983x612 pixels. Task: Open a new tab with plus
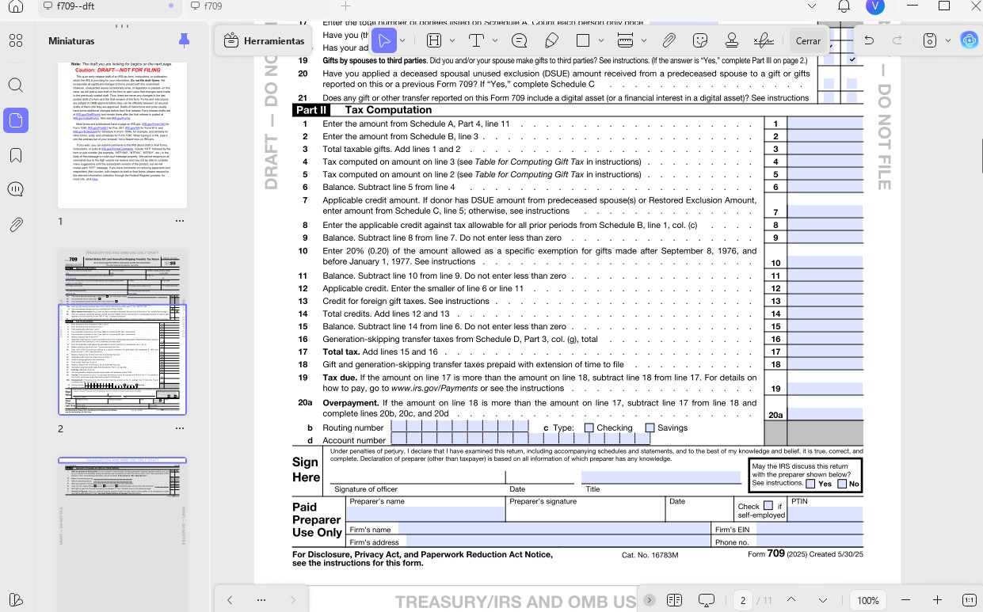point(345,6)
